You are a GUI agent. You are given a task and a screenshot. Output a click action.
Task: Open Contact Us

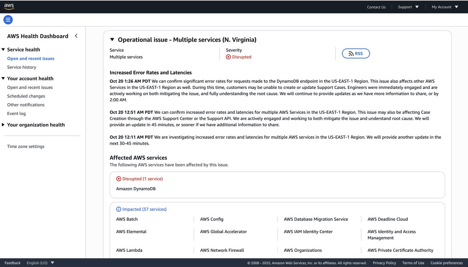[376, 7]
